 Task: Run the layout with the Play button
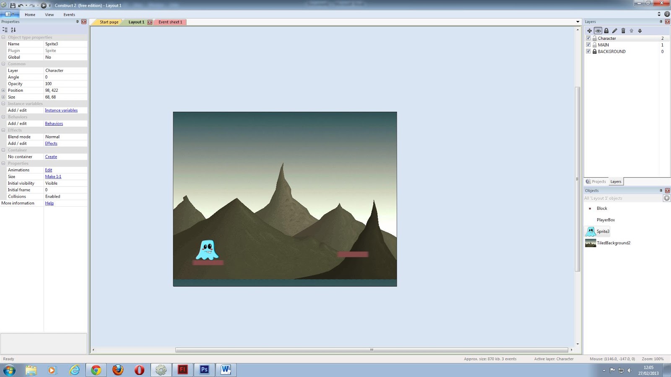click(x=44, y=5)
